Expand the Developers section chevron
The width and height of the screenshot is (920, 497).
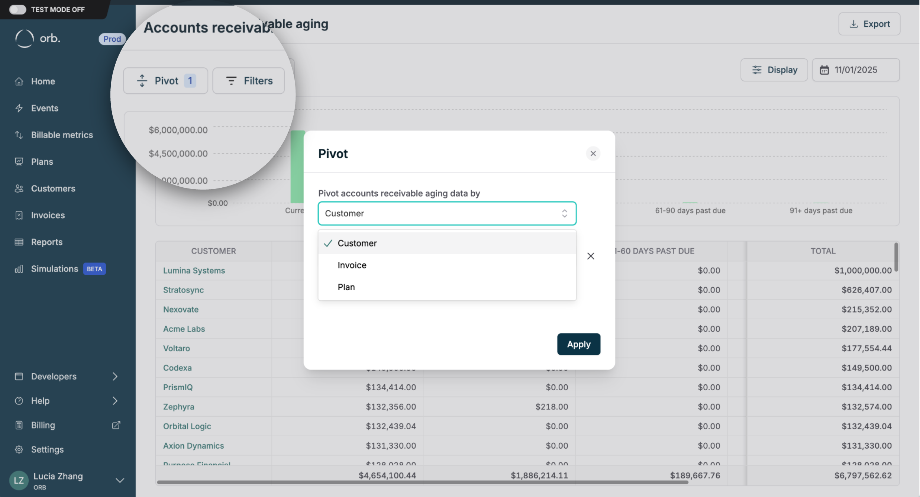[115, 376]
